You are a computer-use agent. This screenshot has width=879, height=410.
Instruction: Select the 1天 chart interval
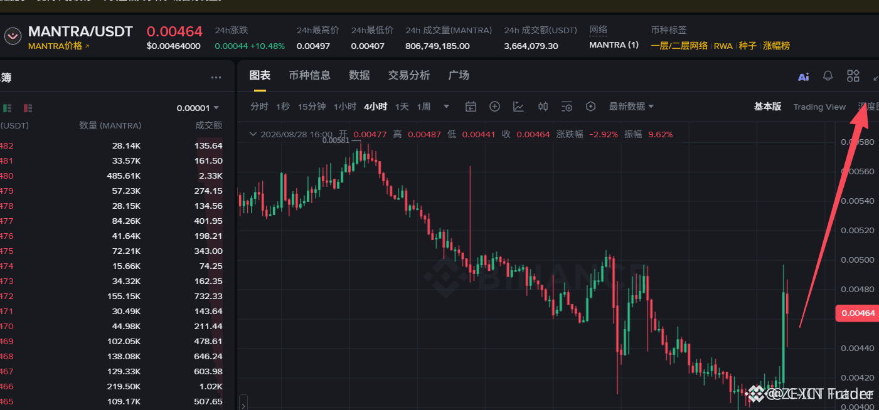[402, 107]
